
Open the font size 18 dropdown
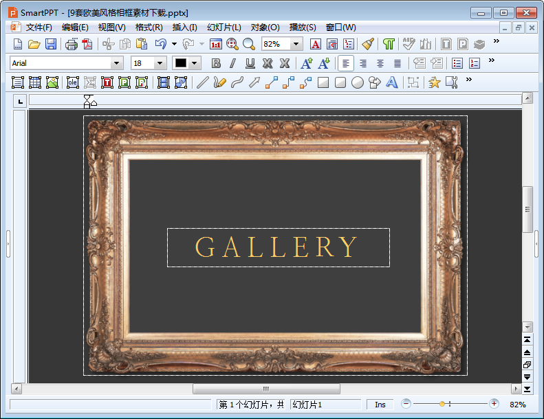click(160, 63)
